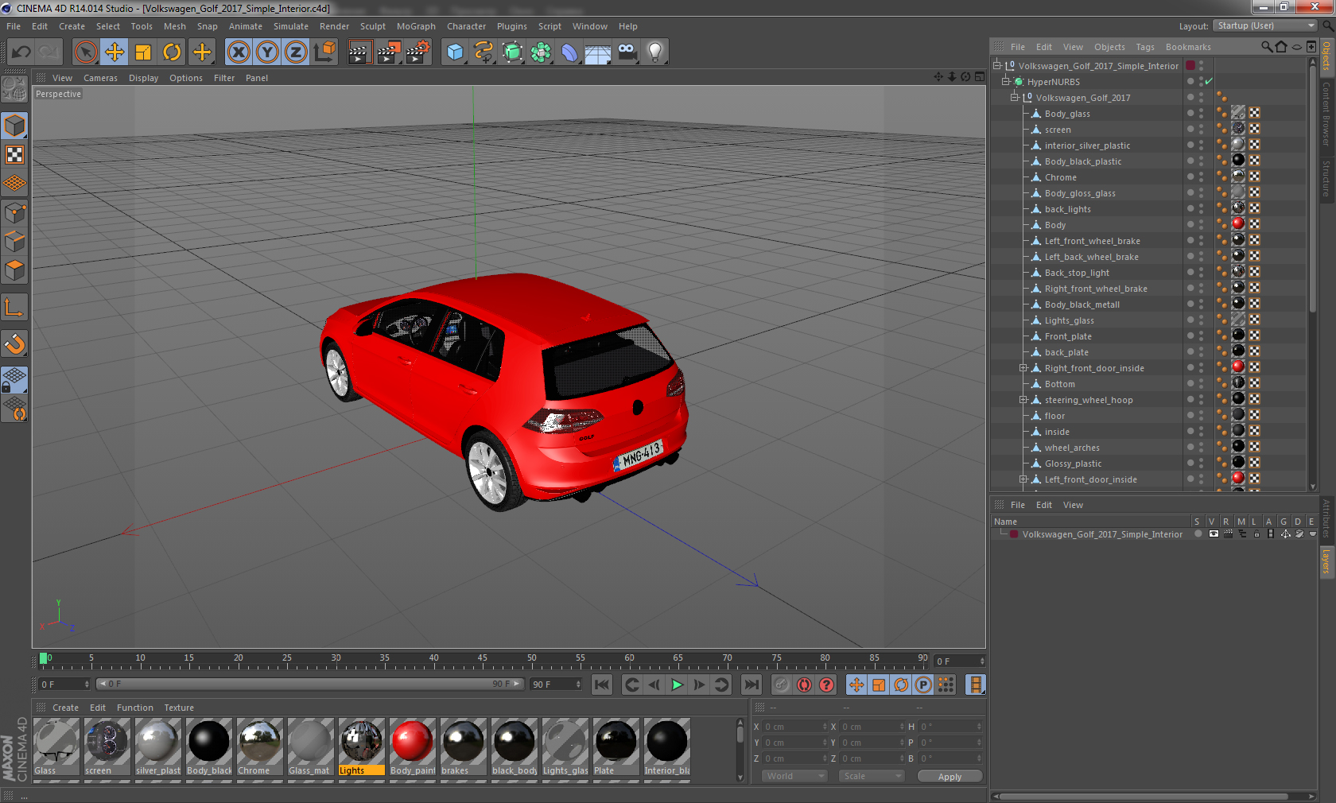Enable the Axis mode icon
Viewport: 1336px width, 803px height.
15,308
